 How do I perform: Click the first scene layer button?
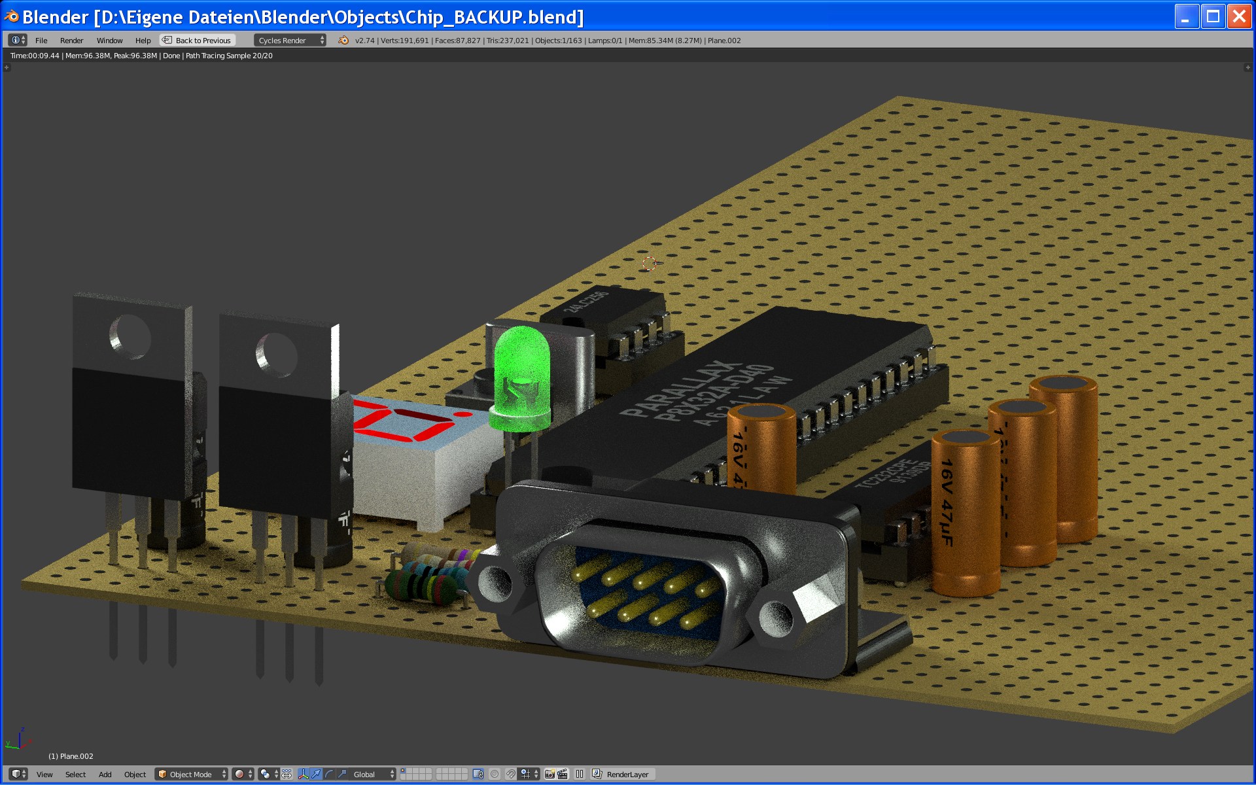coord(404,771)
